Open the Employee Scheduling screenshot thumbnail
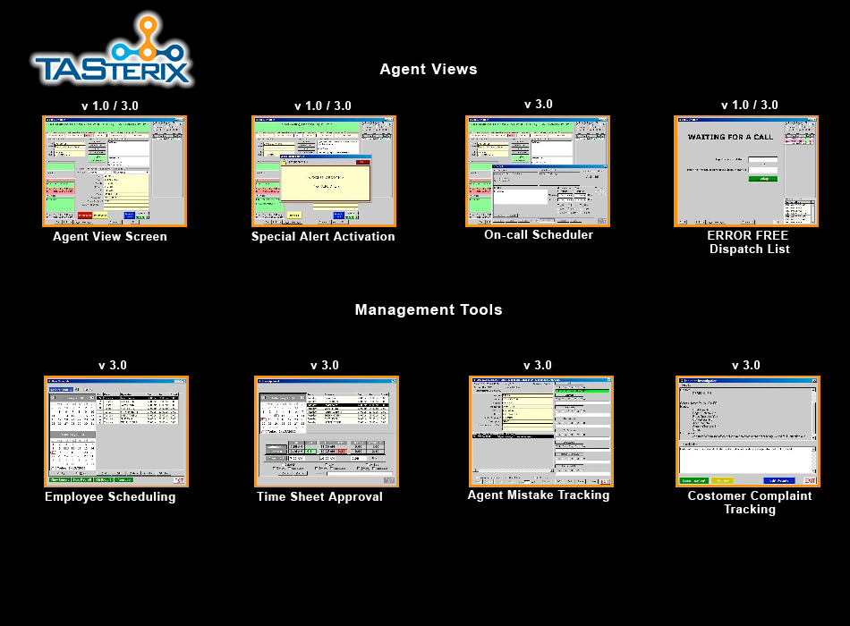The image size is (850, 626). coord(115,431)
